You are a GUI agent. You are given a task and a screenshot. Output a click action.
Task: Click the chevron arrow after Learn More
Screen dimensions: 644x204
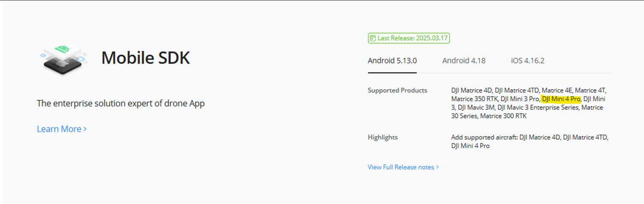point(85,128)
